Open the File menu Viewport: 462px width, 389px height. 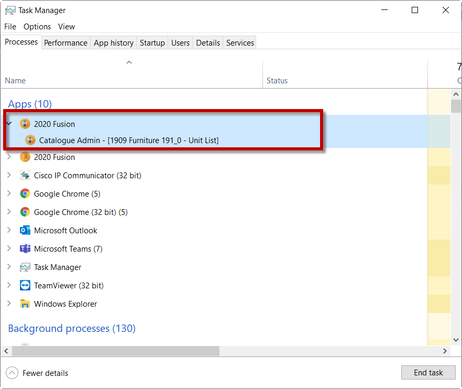(x=10, y=27)
